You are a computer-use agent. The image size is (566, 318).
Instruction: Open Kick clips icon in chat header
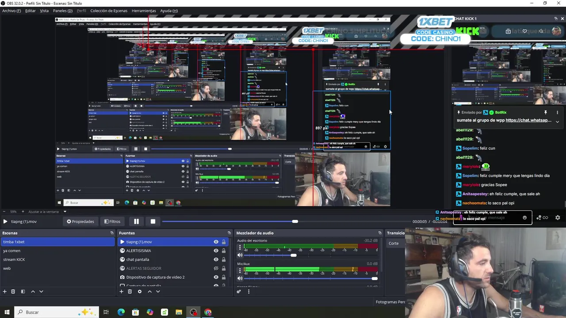click(508, 31)
